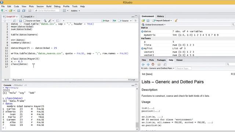Image resolution: width=235 pixels, height=132 pixels.
Task: Switch to the Packages tab
Action: point(161,60)
